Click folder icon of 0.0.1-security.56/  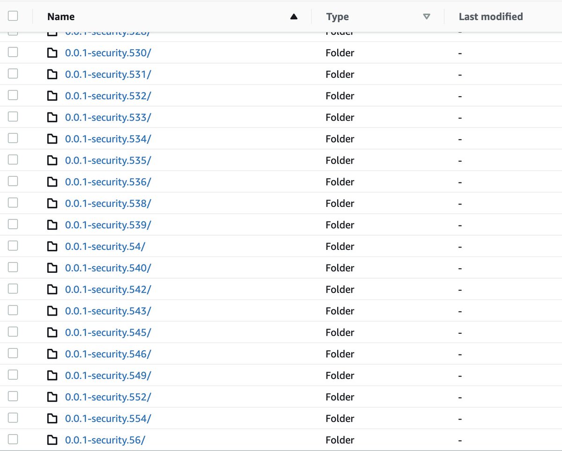point(52,440)
